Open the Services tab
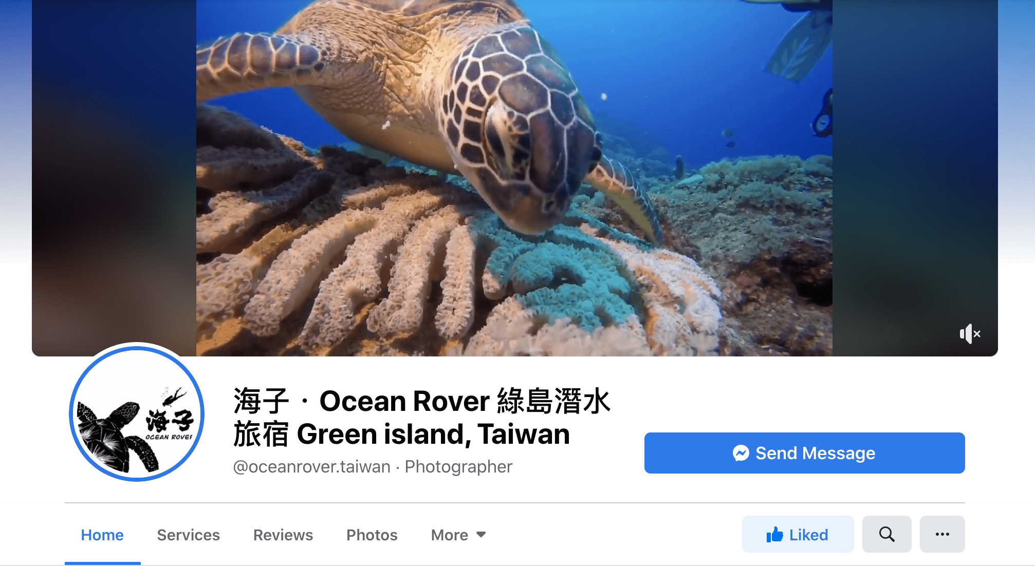Screen dimensions: 1035x566 pos(188,535)
